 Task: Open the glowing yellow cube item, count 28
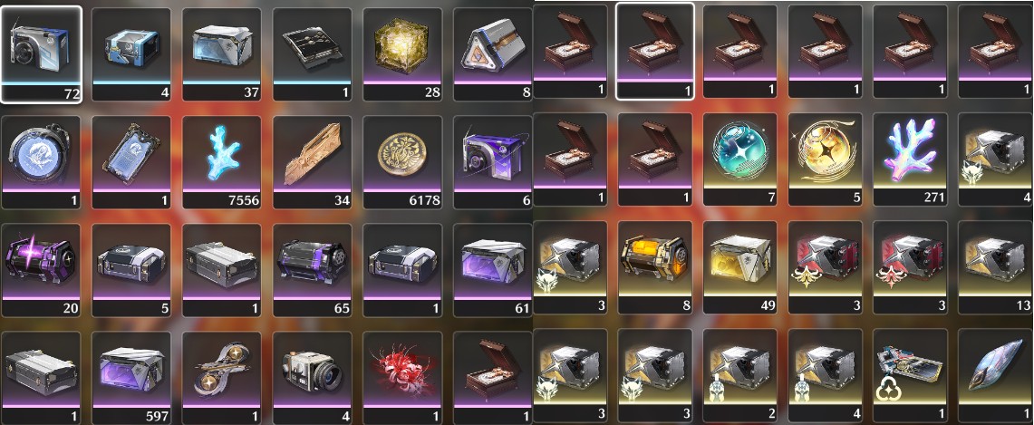point(403,54)
